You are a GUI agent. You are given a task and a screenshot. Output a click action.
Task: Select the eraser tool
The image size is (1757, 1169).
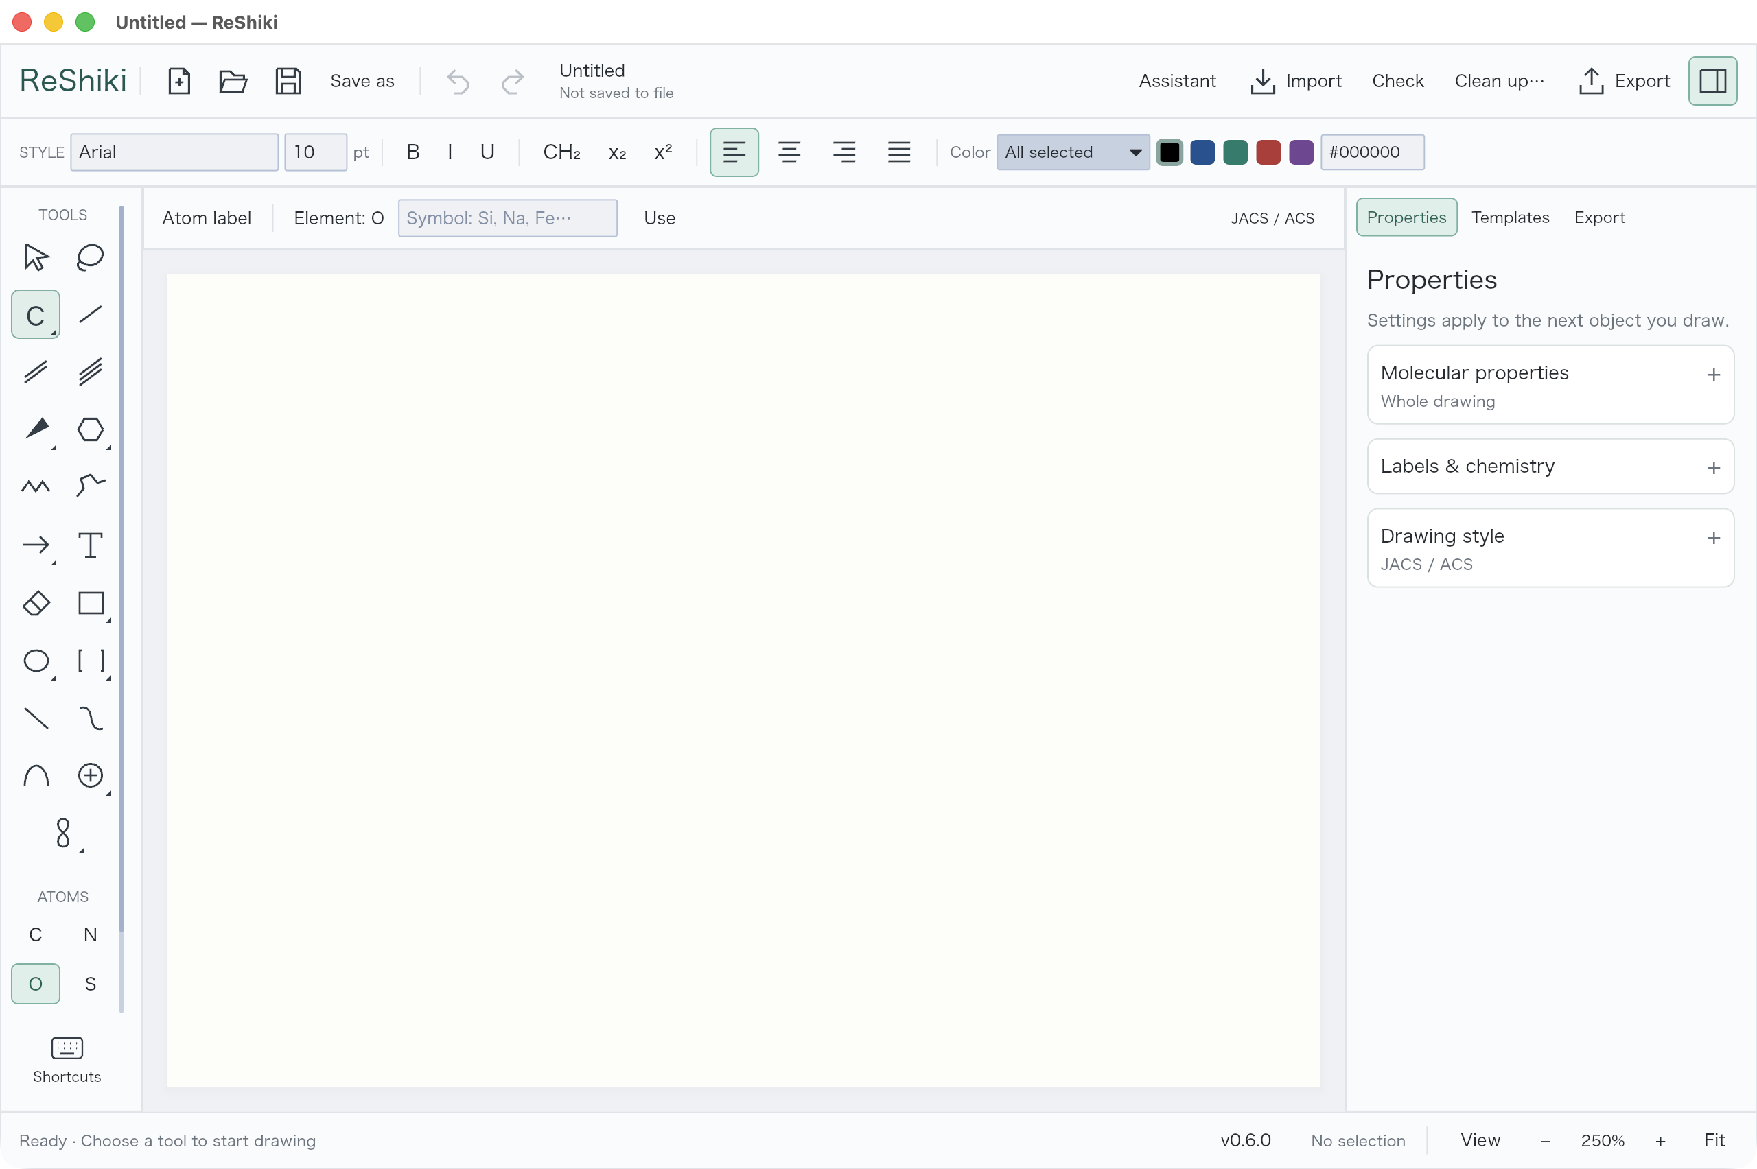36,602
